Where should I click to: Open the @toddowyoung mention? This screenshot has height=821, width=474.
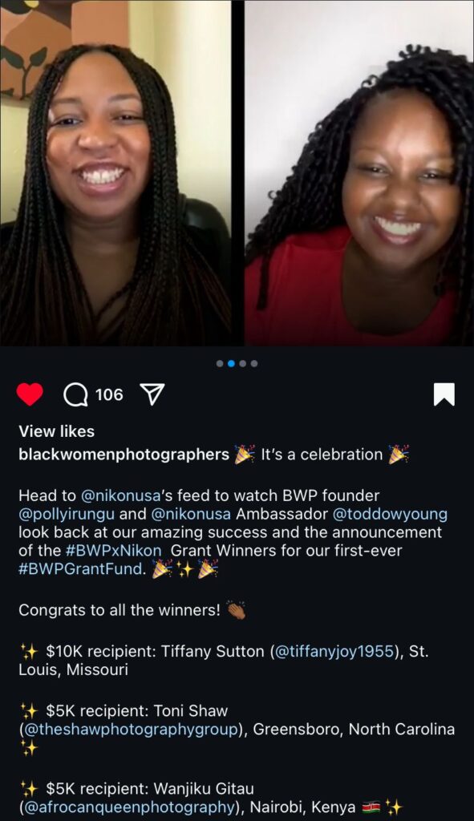391,514
